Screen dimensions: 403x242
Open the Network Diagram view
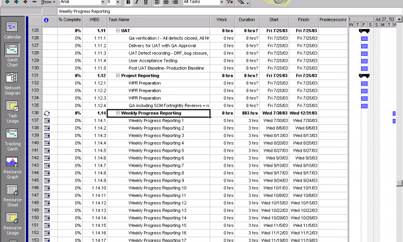click(x=12, y=83)
